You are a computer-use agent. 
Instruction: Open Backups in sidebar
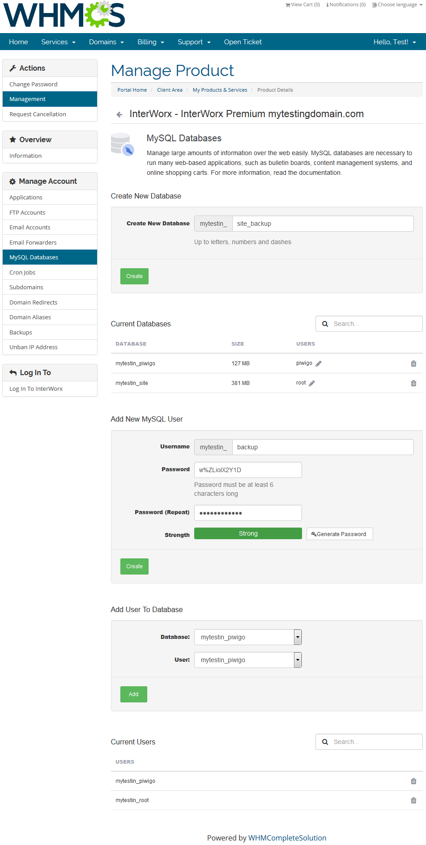[50, 332]
